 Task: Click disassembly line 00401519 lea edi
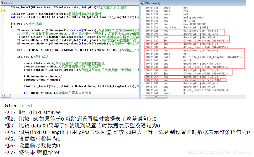pos(175,18)
